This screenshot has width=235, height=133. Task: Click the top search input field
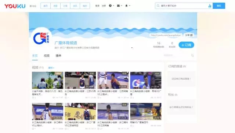[x=184, y=6]
